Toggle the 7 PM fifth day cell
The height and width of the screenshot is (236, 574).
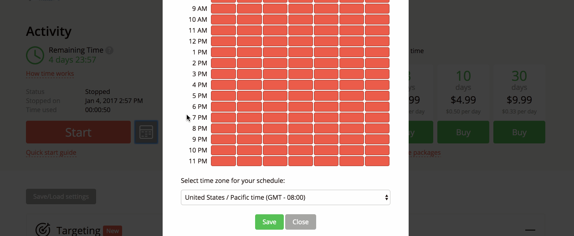[x=326, y=118]
